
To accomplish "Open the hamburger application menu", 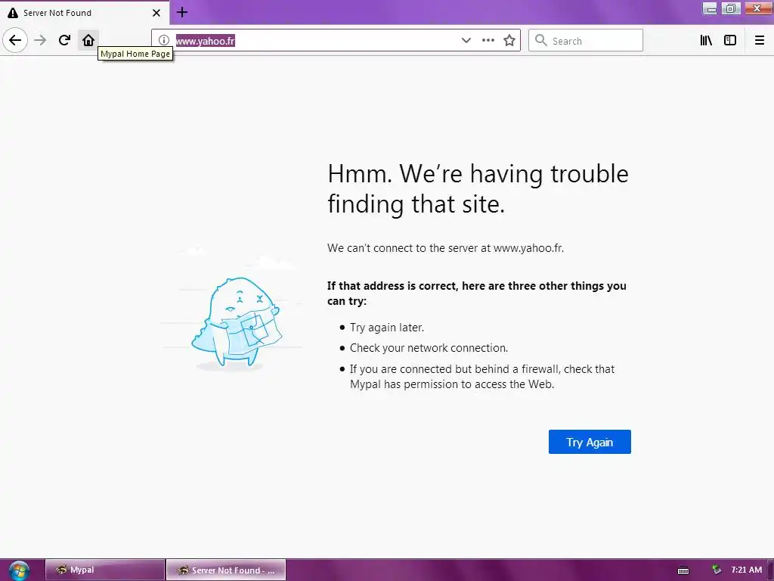I will click(760, 41).
